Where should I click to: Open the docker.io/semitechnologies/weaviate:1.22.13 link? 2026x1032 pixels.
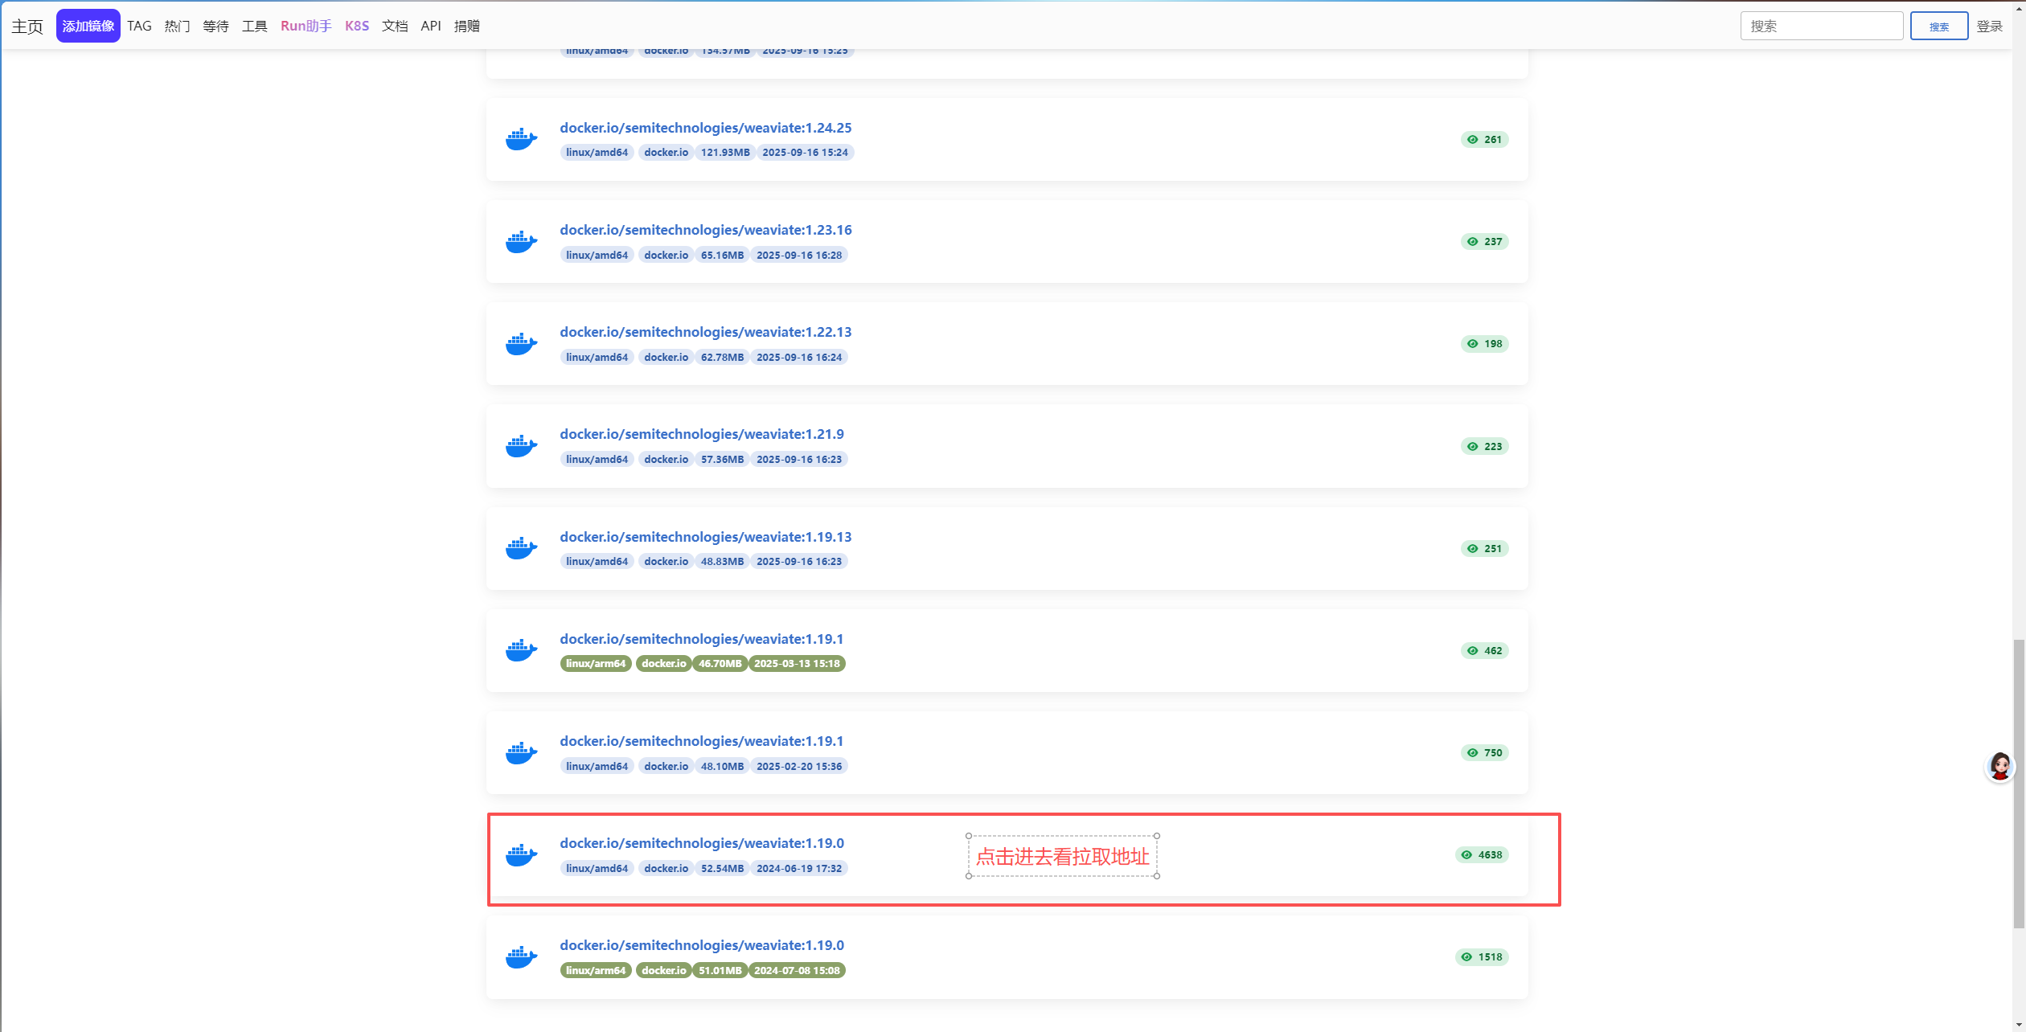(705, 332)
